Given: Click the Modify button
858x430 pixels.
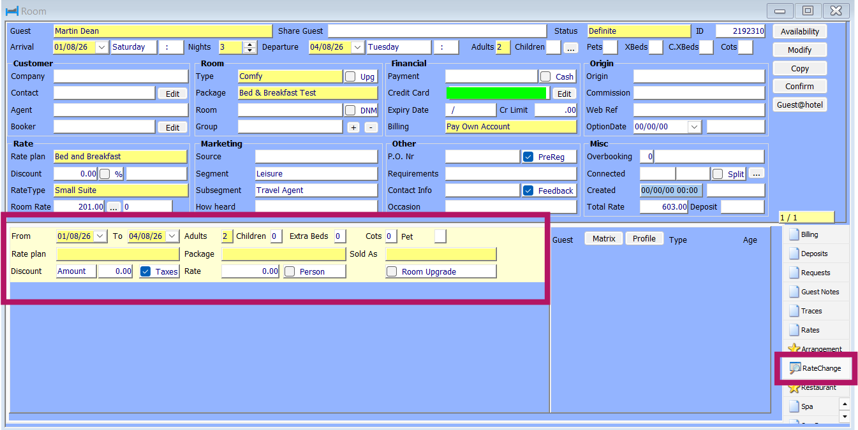Looking at the screenshot, I should [x=800, y=50].
